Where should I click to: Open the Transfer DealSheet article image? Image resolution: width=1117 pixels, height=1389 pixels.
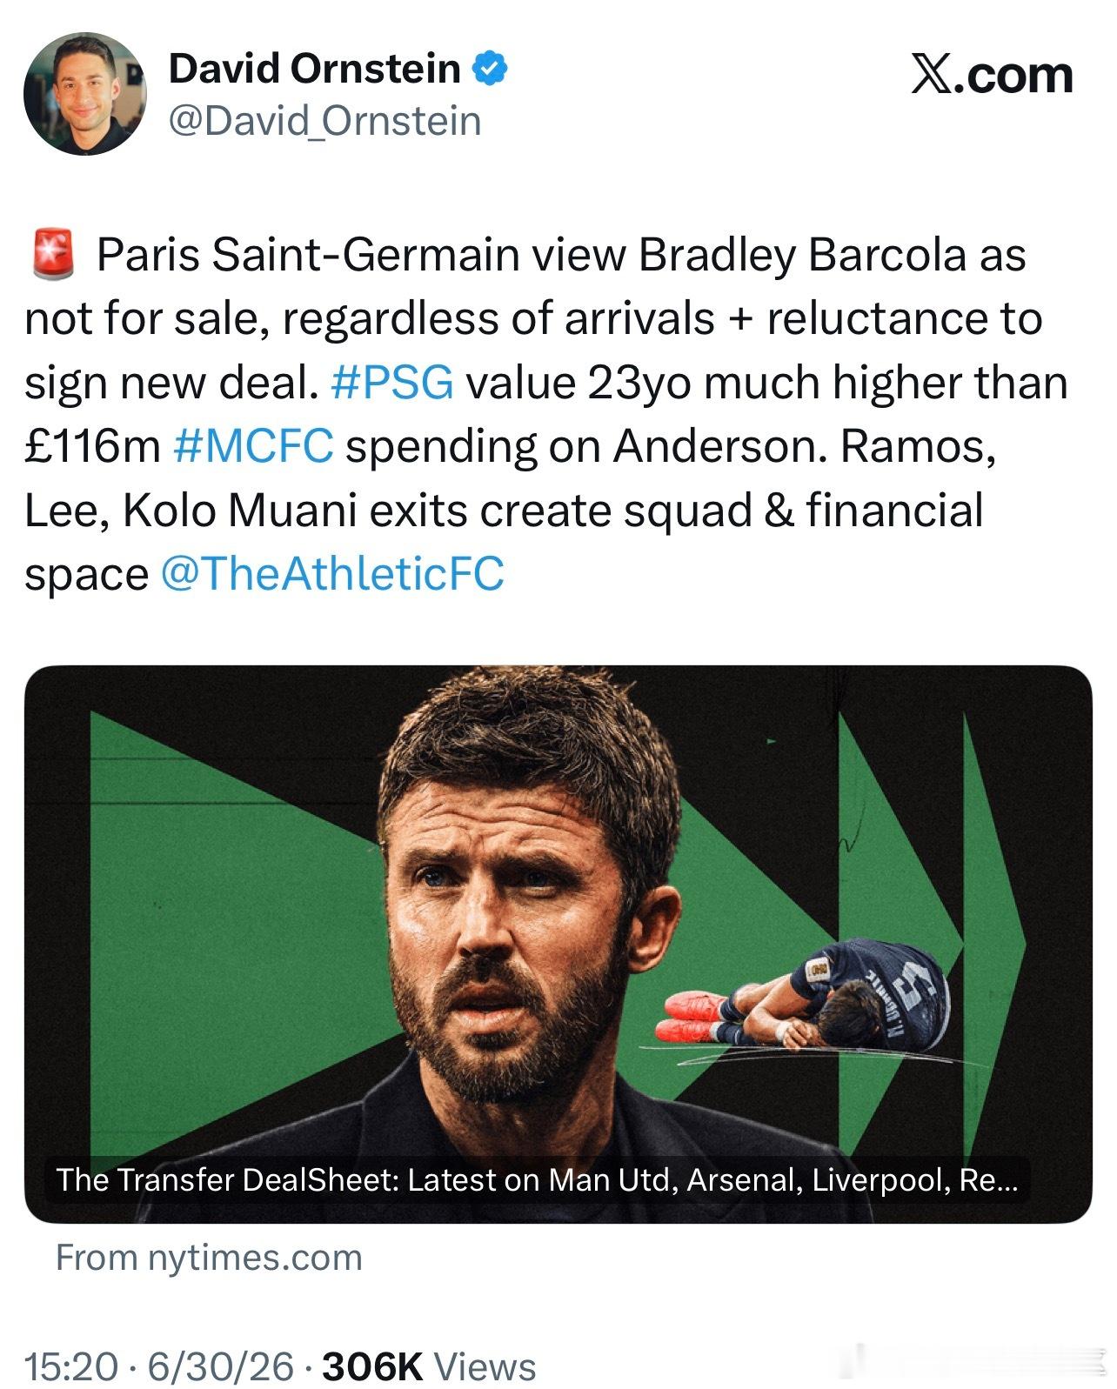click(558, 944)
